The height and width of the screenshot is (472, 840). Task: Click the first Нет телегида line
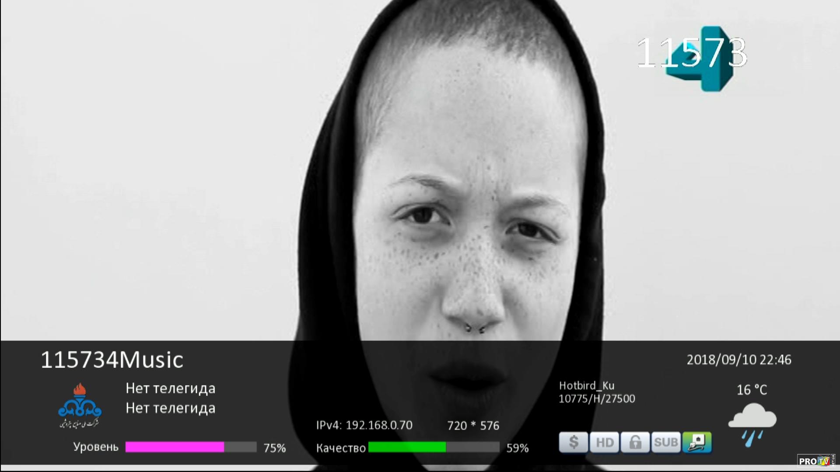pos(170,388)
